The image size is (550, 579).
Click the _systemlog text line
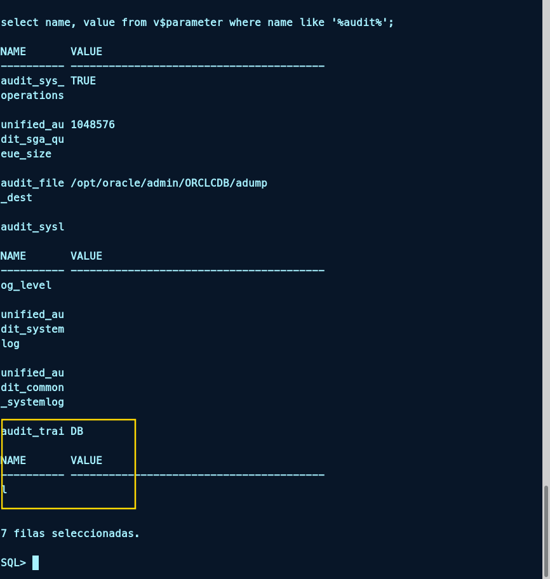coord(32,402)
